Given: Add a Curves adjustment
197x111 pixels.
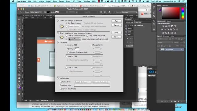Looking at the screenshot, I should 169,26.
